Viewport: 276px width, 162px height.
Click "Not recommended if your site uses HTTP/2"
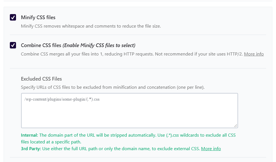click(x=199, y=54)
